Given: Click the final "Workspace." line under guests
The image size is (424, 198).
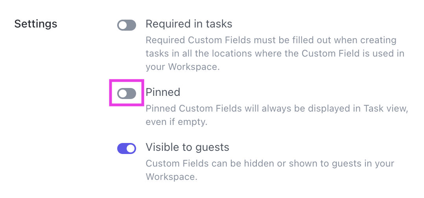Looking at the screenshot, I should point(171,176).
